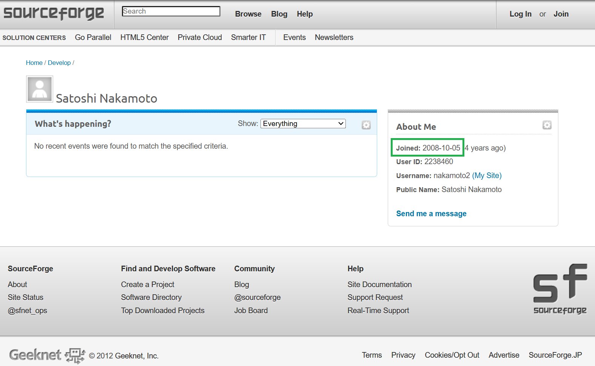This screenshot has width=595, height=366.
Task: Open Advertise footer link
Action: point(504,355)
